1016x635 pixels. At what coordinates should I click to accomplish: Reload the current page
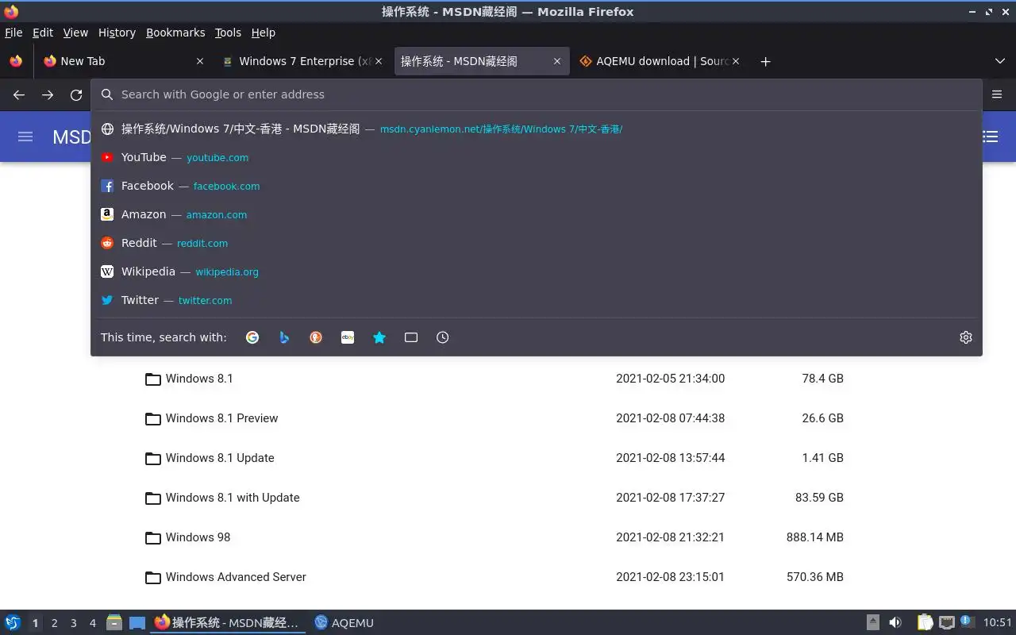click(x=76, y=94)
